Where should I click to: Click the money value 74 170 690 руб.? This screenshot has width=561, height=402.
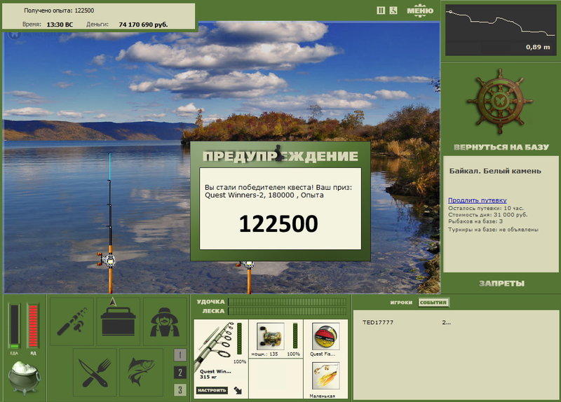[143, 25]
